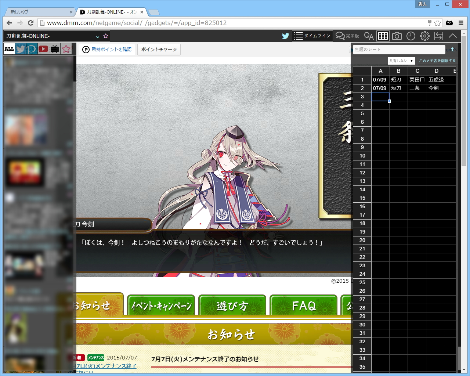Open the Q&A panel icon
This screenshot has height=376, width=470.
[369, 36]
